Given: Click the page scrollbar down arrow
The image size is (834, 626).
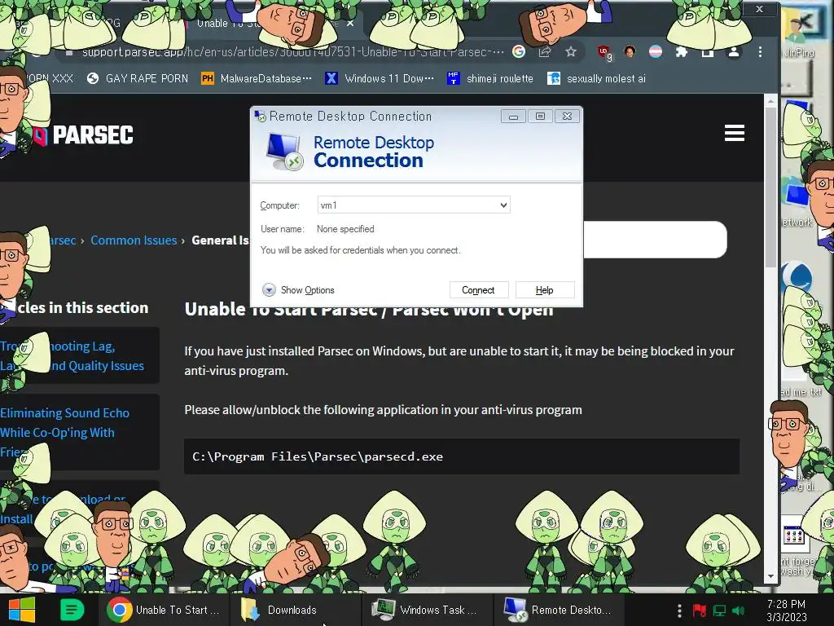Looking at the screenshot, I should click(770, 577).
